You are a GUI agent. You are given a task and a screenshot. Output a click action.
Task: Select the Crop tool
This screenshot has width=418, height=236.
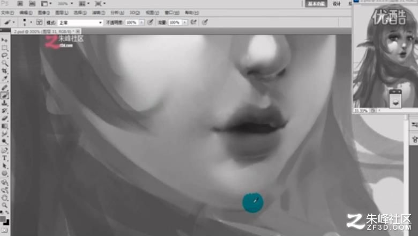tap(4, 71)
